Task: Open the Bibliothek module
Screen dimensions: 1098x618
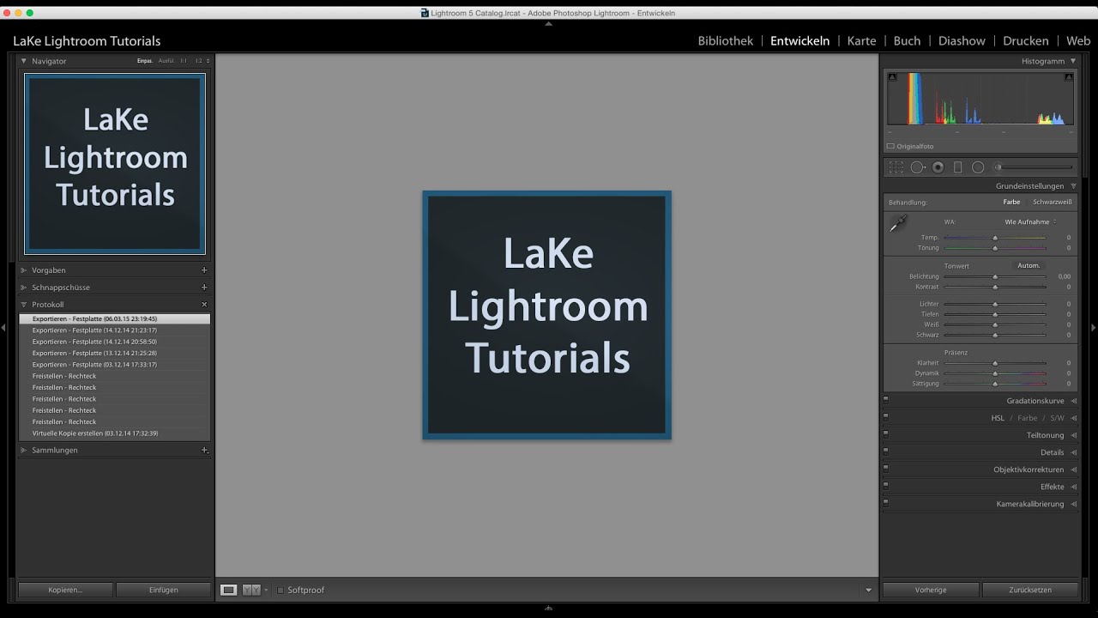Action: pyautogui.click(x=726, y=40)
